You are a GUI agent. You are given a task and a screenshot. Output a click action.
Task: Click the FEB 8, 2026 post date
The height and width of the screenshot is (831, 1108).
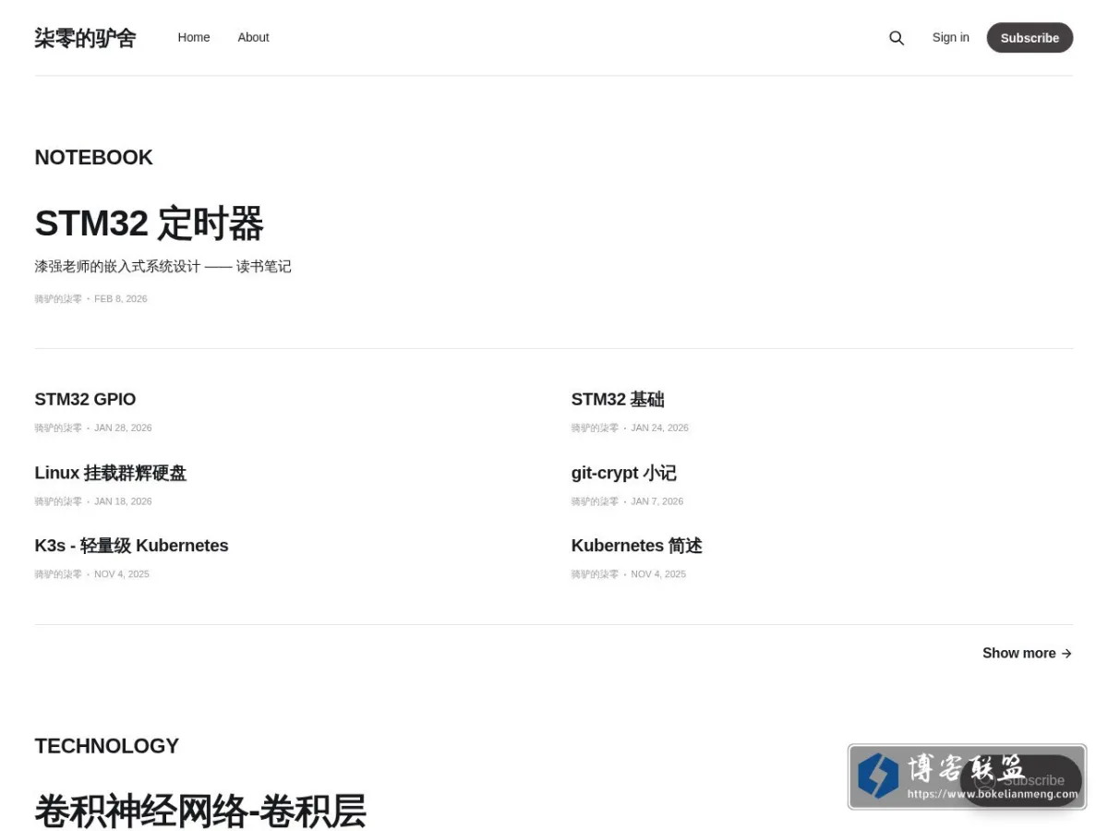(x=121, y=299)
